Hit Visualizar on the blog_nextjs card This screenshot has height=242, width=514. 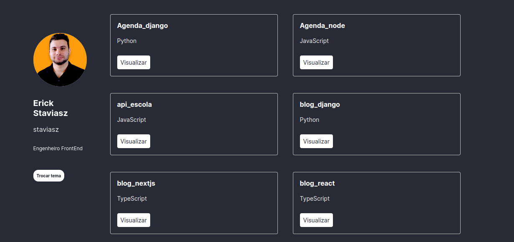(x=134, y=220)
